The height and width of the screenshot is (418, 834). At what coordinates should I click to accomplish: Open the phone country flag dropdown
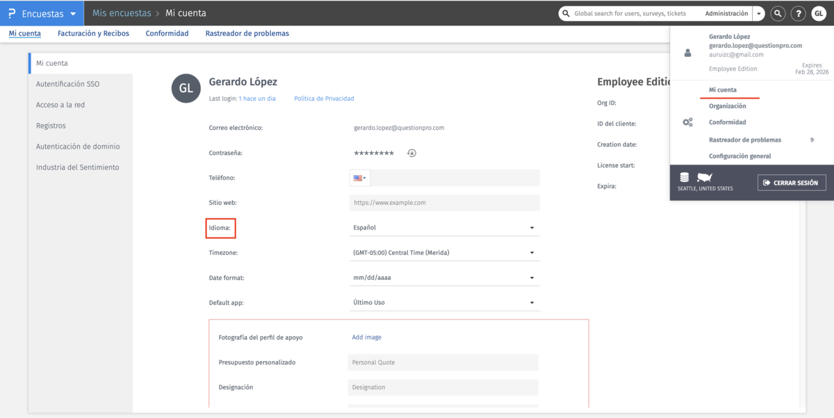coord(359,178)
